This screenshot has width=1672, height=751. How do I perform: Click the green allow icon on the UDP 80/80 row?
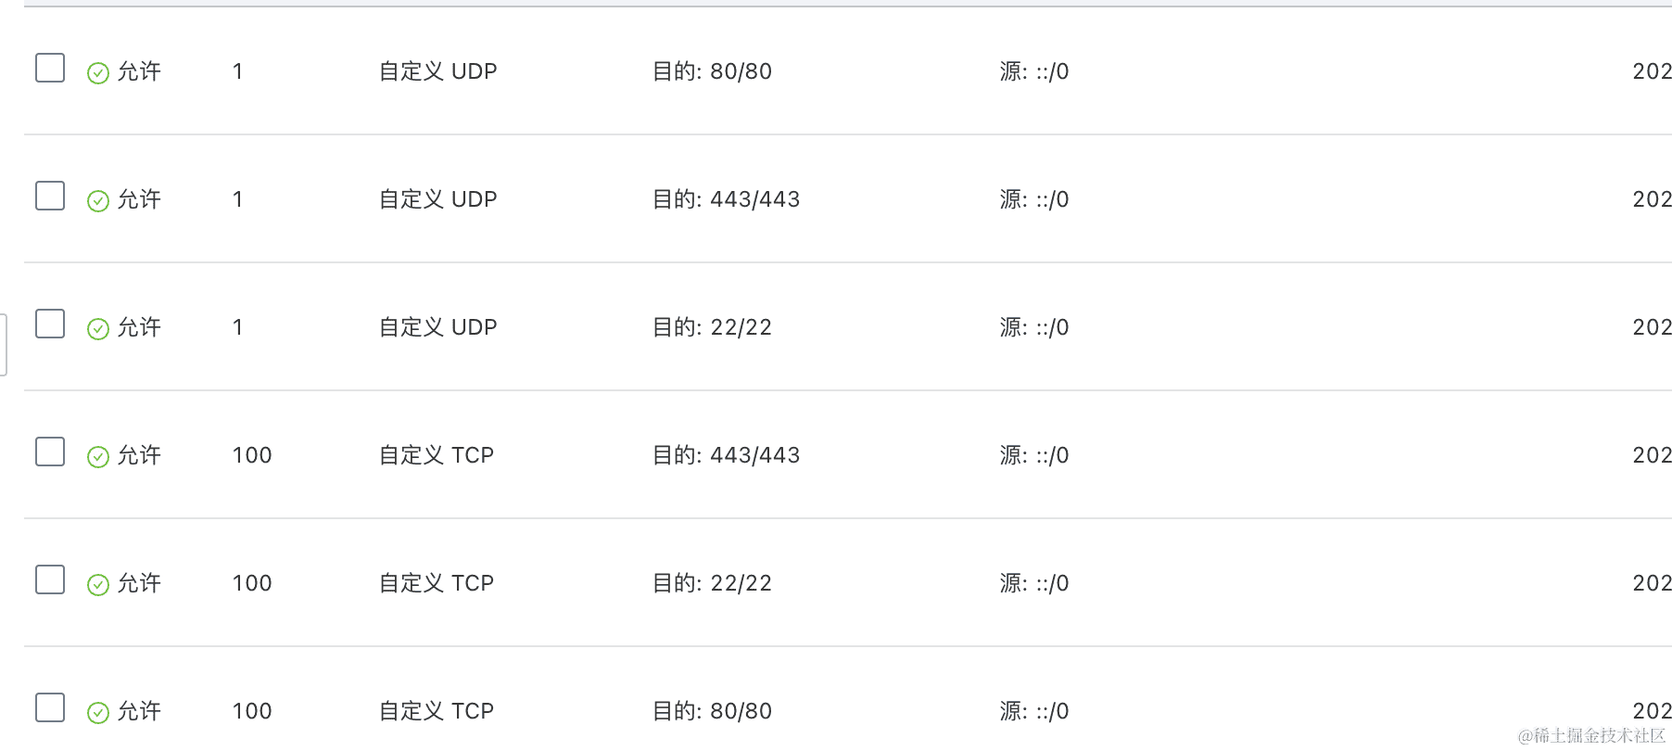[98, 73]
